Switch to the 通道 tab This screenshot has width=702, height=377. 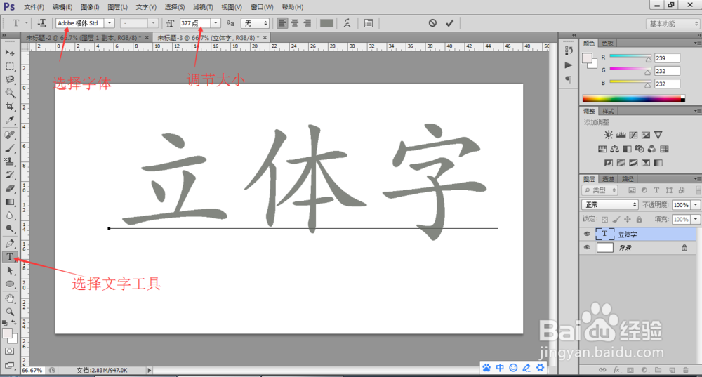coord(607,179)
